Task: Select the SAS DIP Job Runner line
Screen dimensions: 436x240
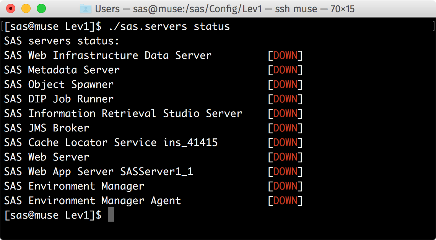Action: [58, 99]
